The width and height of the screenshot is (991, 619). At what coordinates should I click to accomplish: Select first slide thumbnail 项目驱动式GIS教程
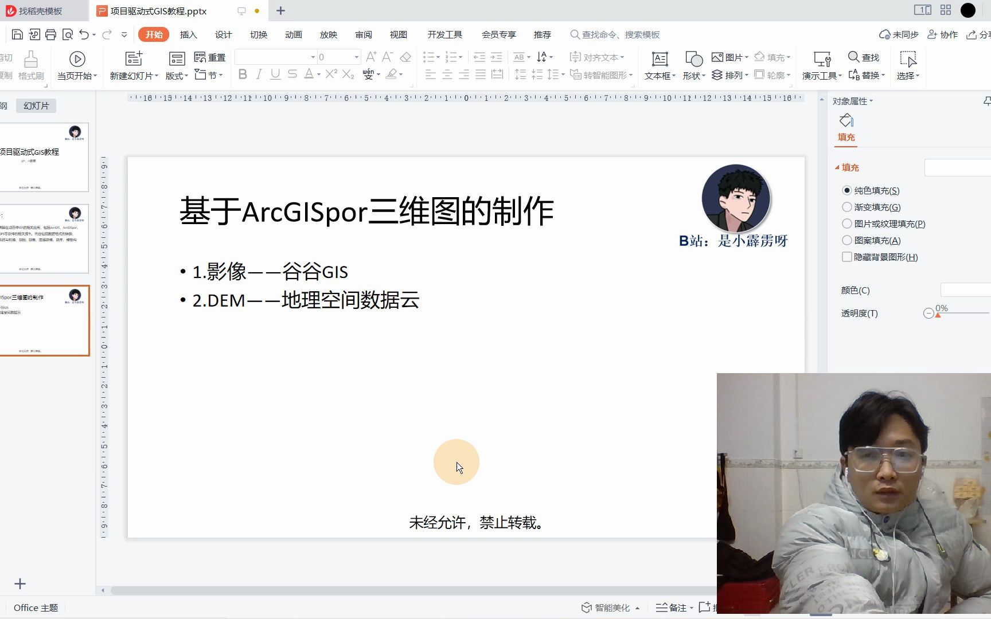tap(44, 157)
